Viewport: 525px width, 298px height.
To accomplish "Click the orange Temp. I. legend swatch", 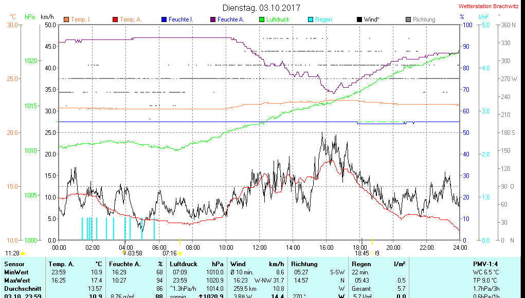I will (x=66, y=19).
